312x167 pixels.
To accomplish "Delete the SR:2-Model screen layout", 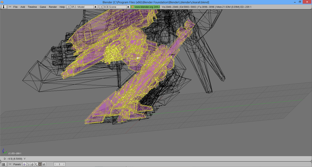I will point(95,7).
